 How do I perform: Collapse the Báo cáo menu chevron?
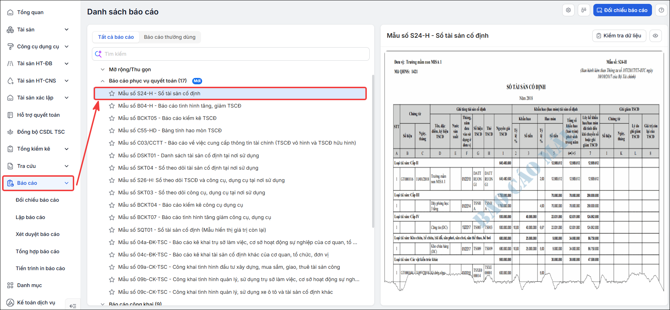point(66,183)
